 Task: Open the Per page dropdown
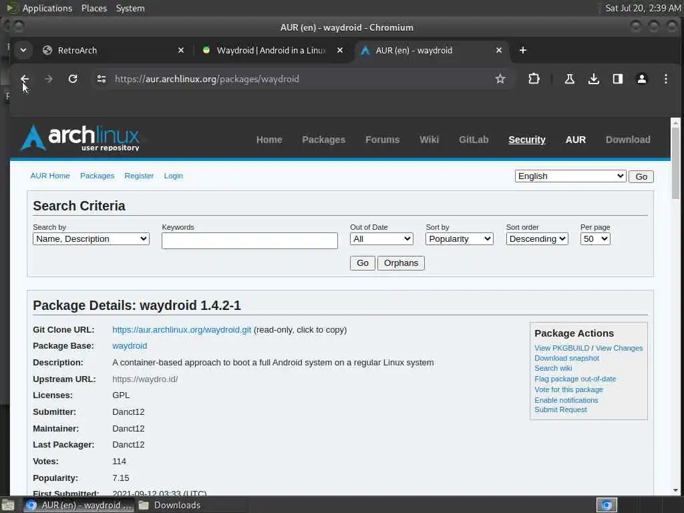coord(595,239)
